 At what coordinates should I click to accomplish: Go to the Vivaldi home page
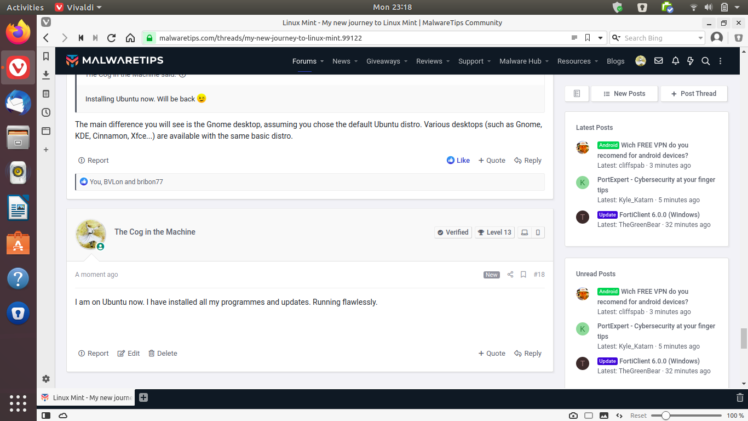tap(130, 38)
